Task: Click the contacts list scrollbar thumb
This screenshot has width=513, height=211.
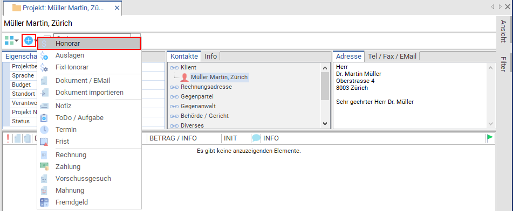Action: click(325, 86)
